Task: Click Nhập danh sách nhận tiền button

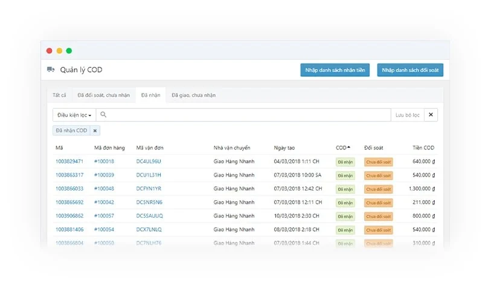Action: [x=335, y=70]
